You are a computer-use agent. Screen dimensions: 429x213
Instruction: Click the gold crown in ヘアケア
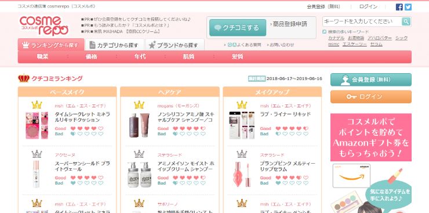[139, 105]
